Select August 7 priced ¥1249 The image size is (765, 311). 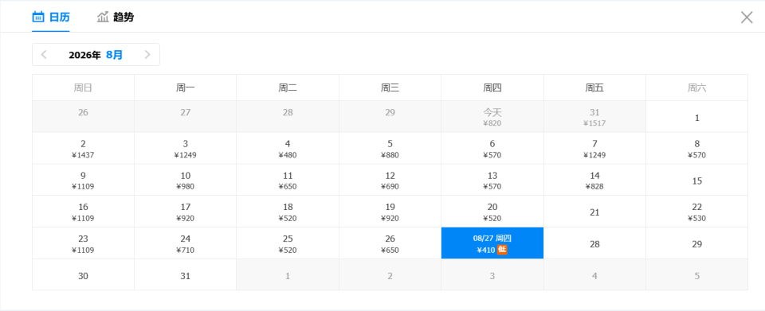pos(594,148)
